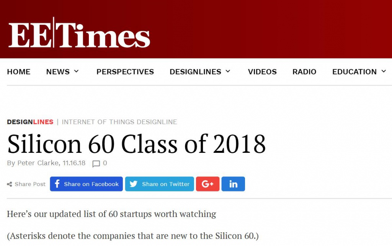Open the Internet of Things Designline link
Screen dimensions: 392x246
[119, 122]
